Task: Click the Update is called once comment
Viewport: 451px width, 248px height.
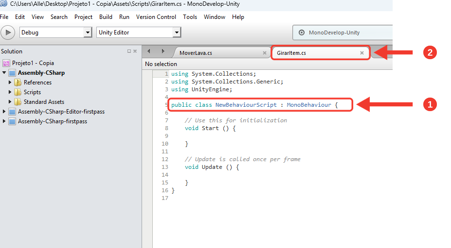Action: point(242,159)
